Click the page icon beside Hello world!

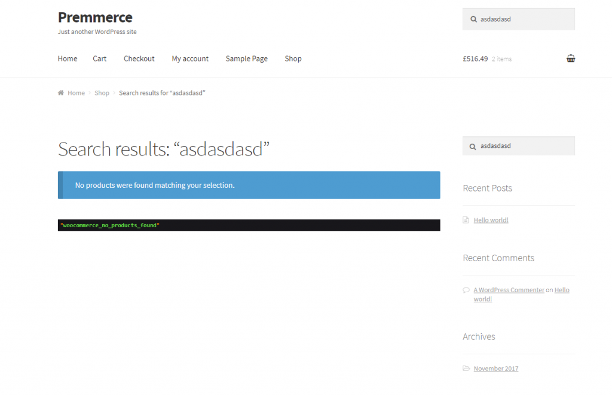pos(466,219)
